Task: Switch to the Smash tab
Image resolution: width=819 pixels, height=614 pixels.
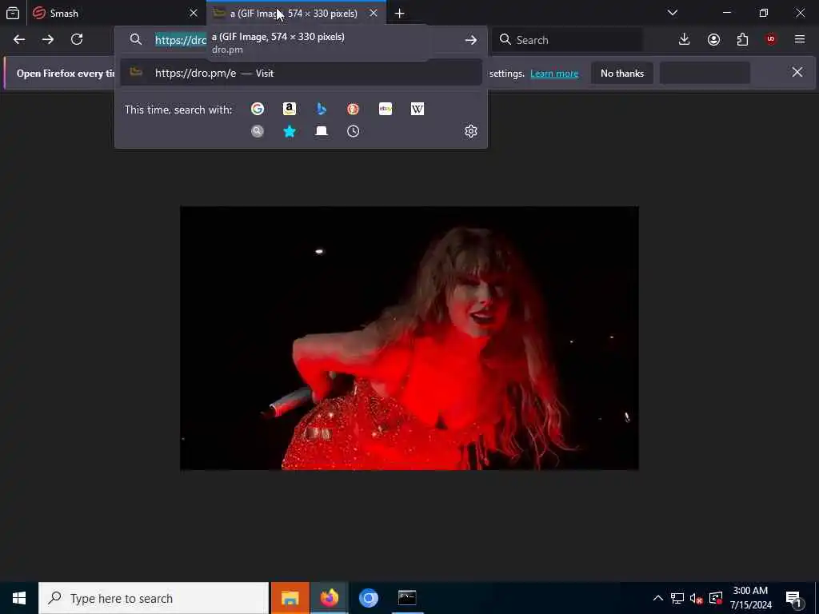Action: (x=116, y=13)
